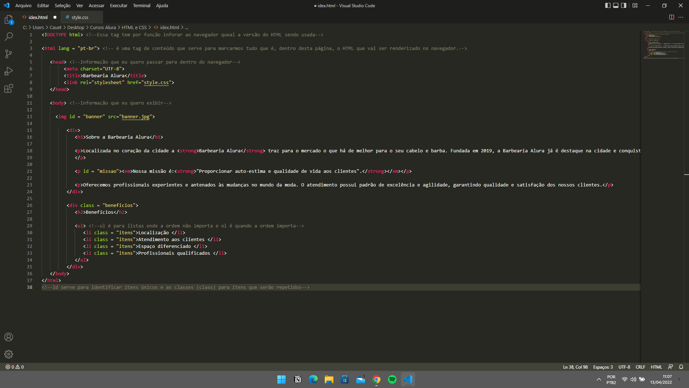Open the Explorer view in the activity bar
The width and height of the screenshot is (689, 388).
9,19
